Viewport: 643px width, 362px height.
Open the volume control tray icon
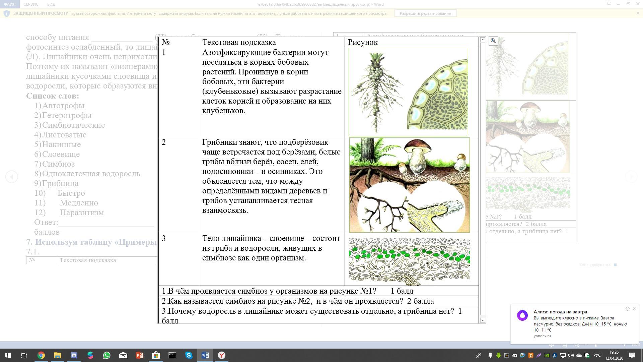click(571, 355)
